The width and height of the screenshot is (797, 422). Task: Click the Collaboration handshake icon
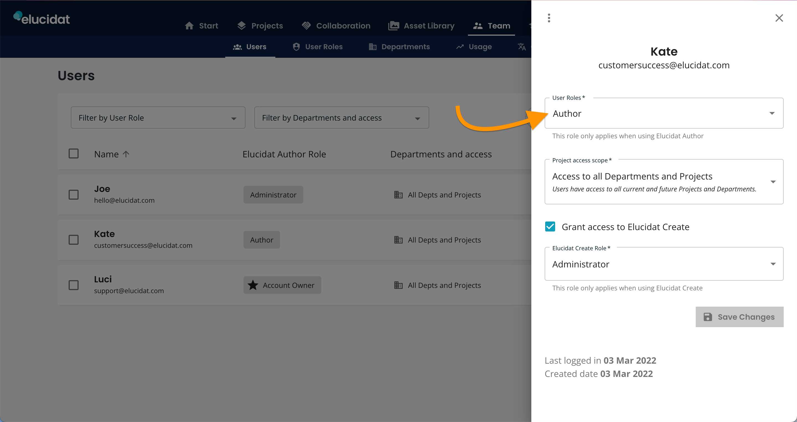point(306,26)
